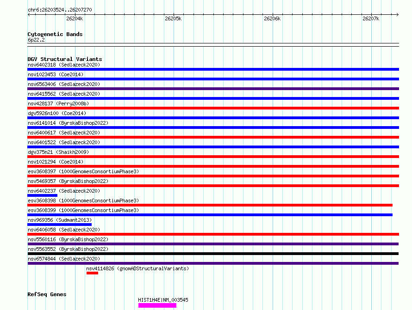The width and height of the screenshot is (412, 310).
Task: Click the nsv5469357 (ByrskaBishop2022) label
Action: tap(68, 181)
